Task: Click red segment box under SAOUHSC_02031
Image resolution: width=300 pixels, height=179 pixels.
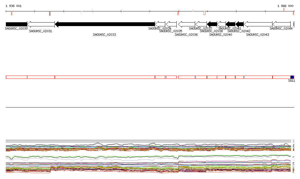Action: [x=41, y=77]
